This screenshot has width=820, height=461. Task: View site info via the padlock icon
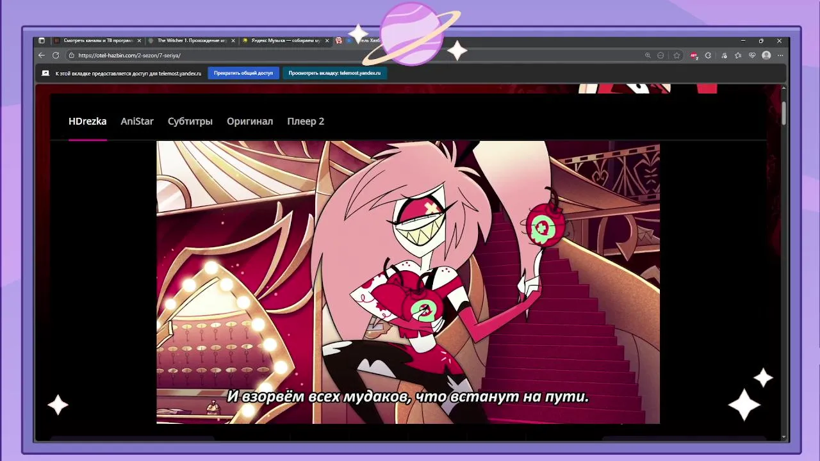(x=72, y=56)
